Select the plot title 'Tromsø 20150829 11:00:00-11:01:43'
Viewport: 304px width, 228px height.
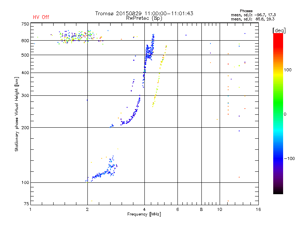pos(144,13)
